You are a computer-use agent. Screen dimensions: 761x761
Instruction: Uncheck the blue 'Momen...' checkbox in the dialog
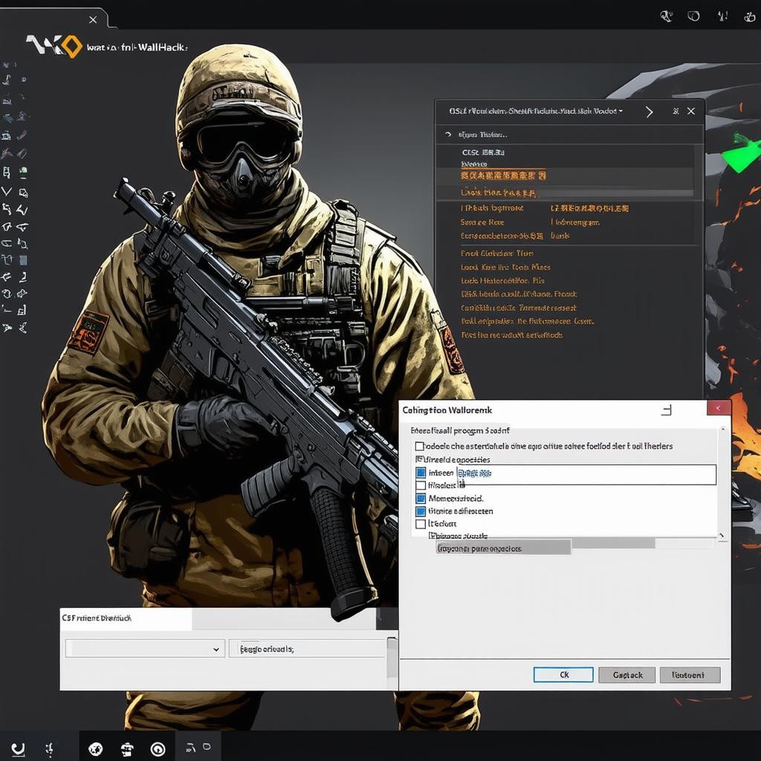421,499
